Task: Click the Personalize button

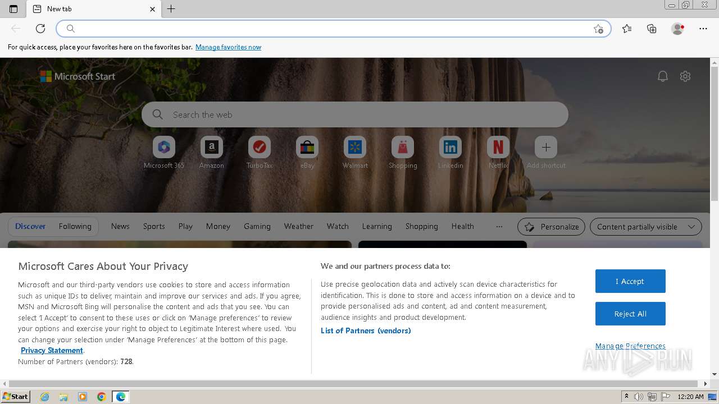Action: [551, 227]
